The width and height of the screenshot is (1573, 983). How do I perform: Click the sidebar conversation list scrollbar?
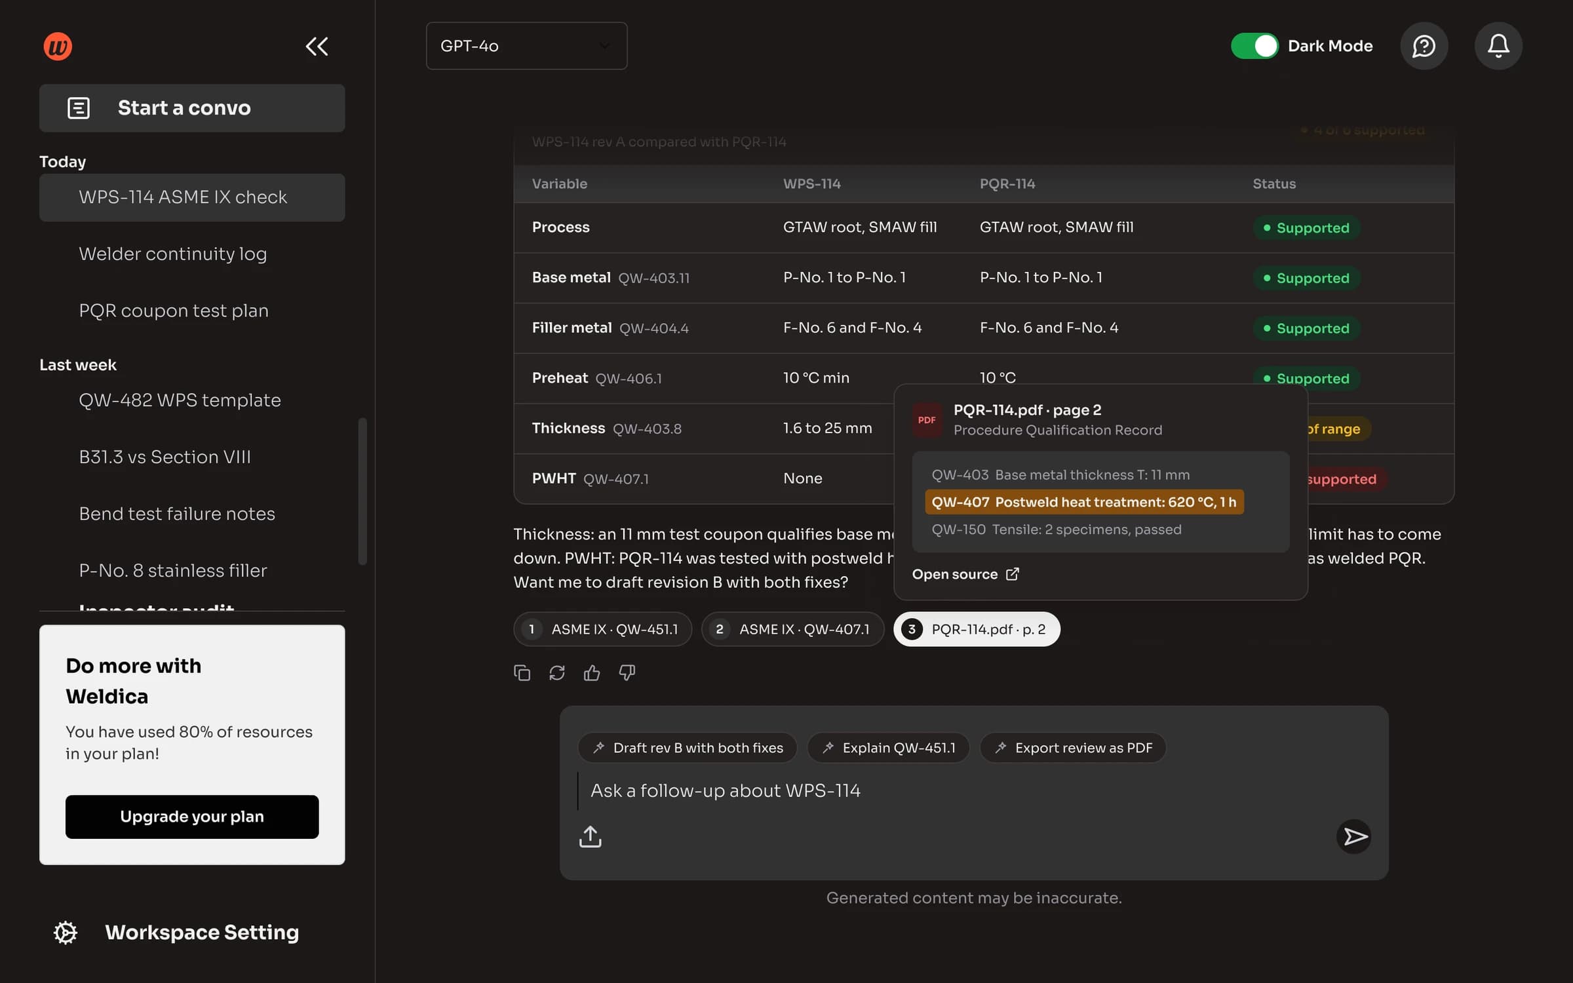[362, 491]
